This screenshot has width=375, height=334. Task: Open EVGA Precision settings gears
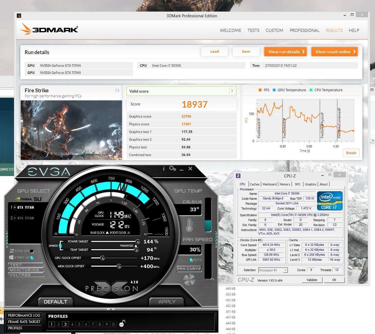click(x=173, y=168)
